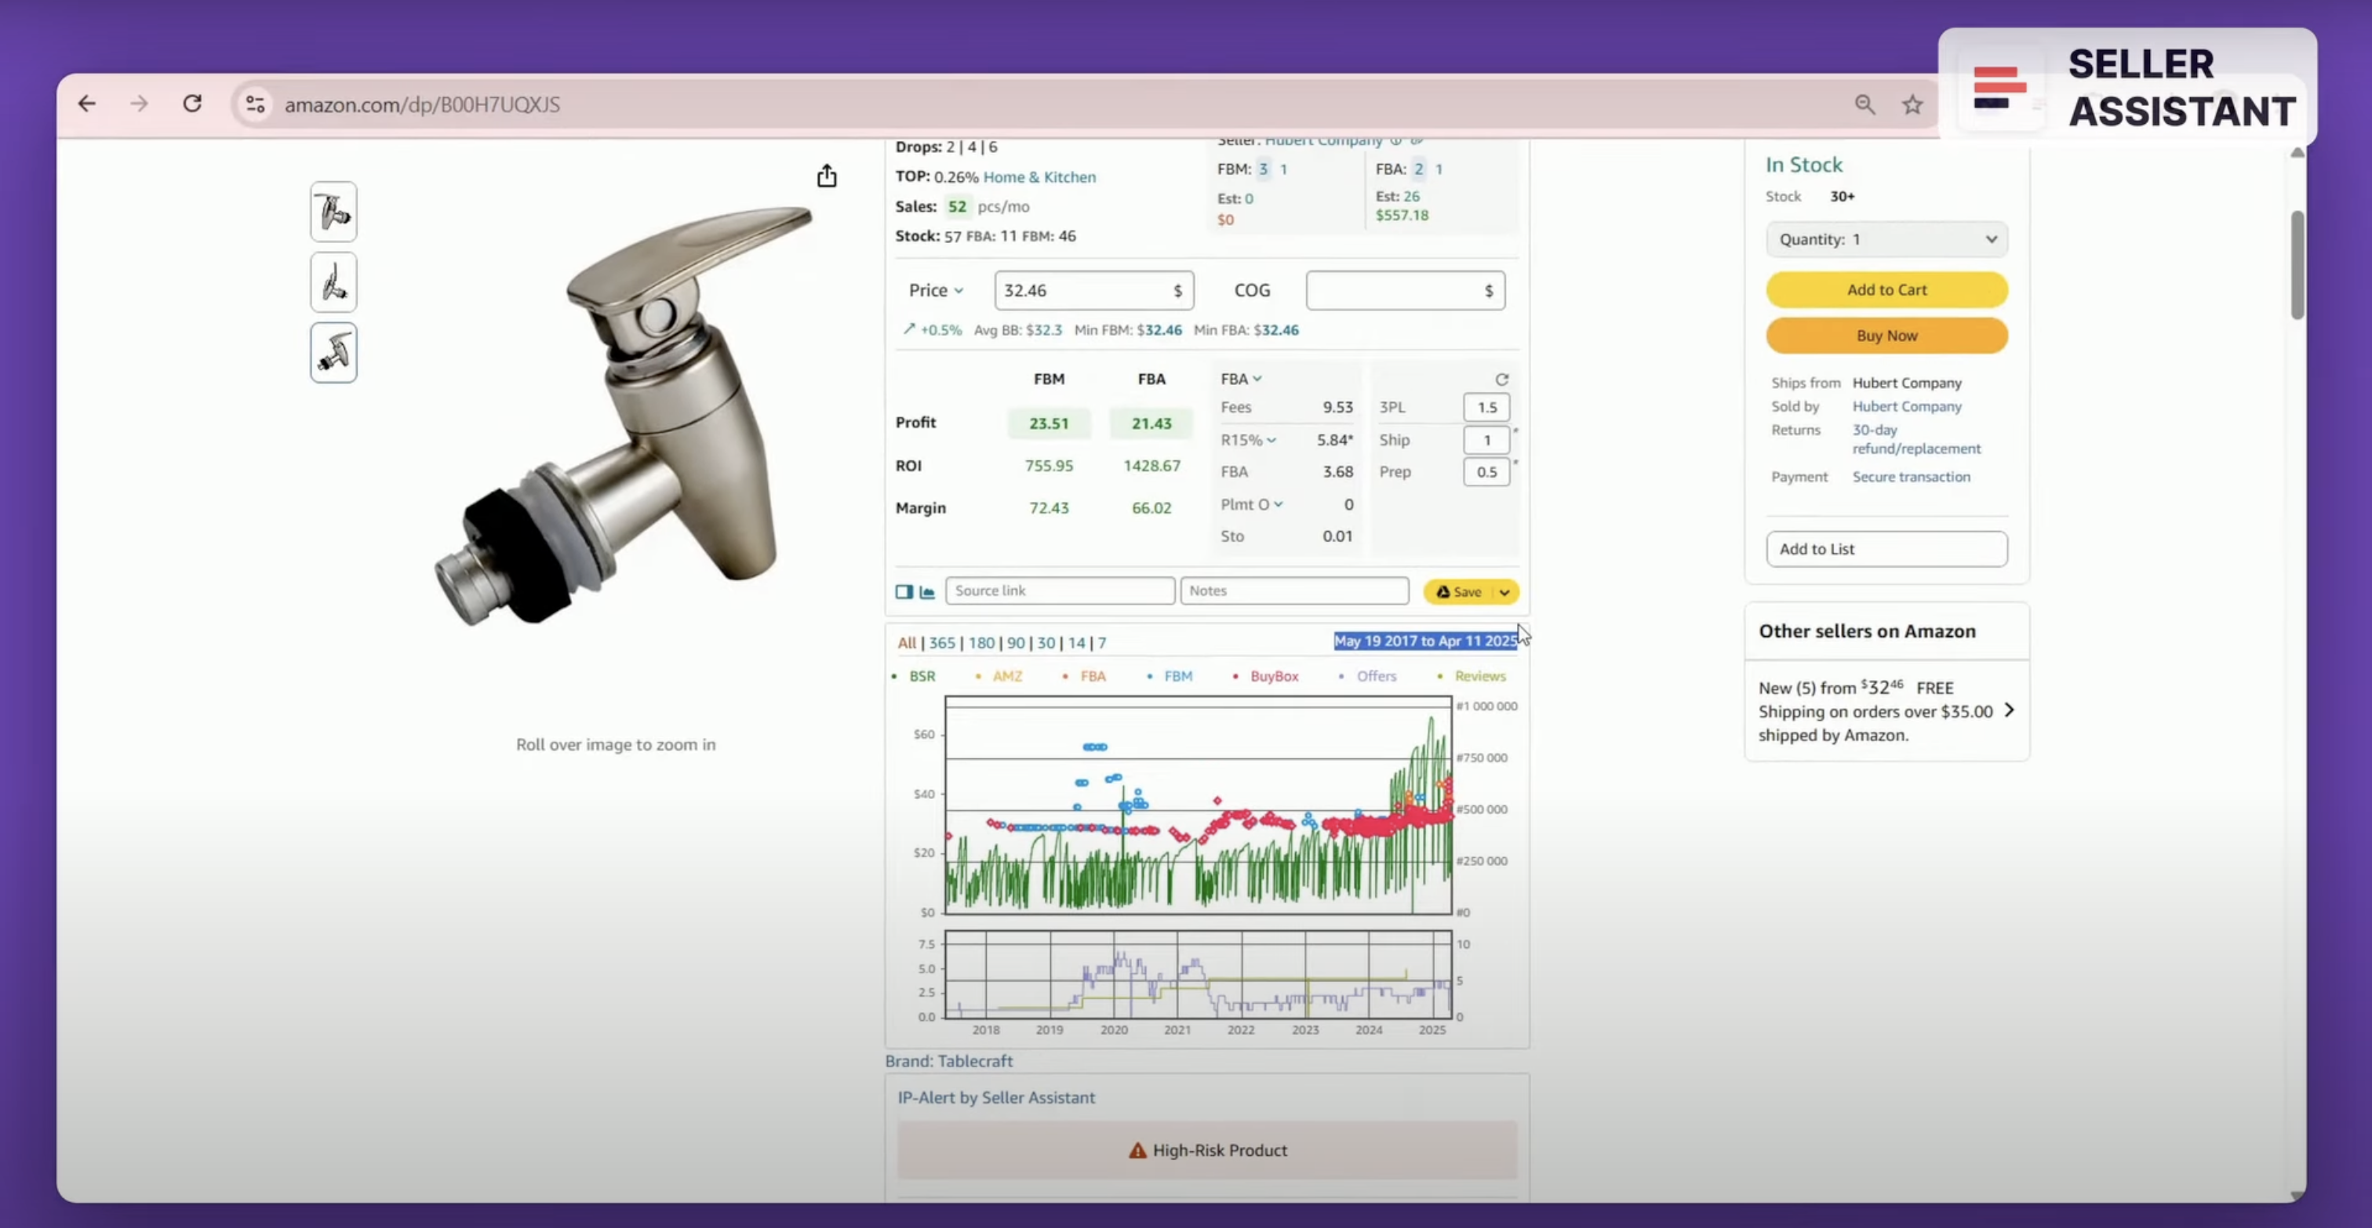Image resolution: width=2372 pixels, height=1228 pixels.
Task: Select the 90 days chart range
Action: coord(1015,642)
